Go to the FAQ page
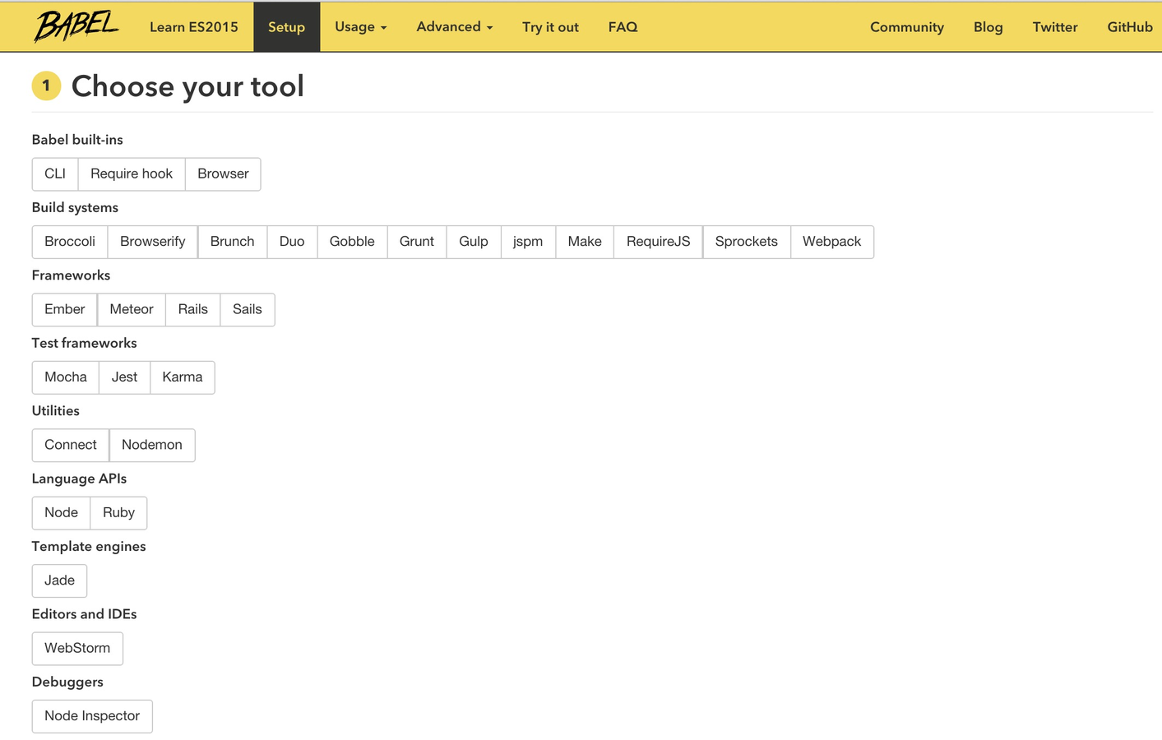 click(623, 27)
